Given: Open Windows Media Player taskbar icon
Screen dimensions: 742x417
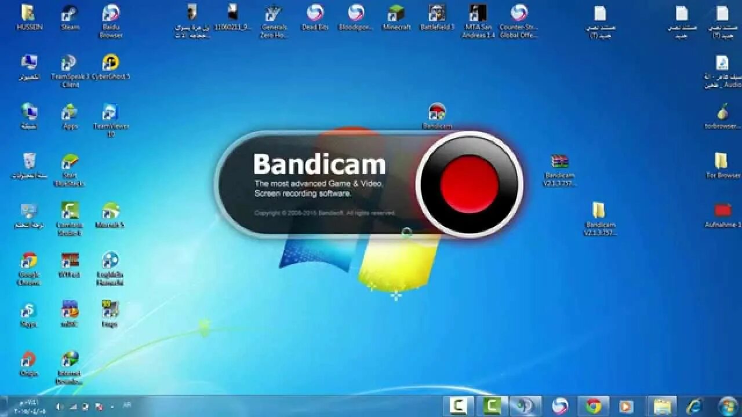Looking at the screenshot, I should coord(626,406).
